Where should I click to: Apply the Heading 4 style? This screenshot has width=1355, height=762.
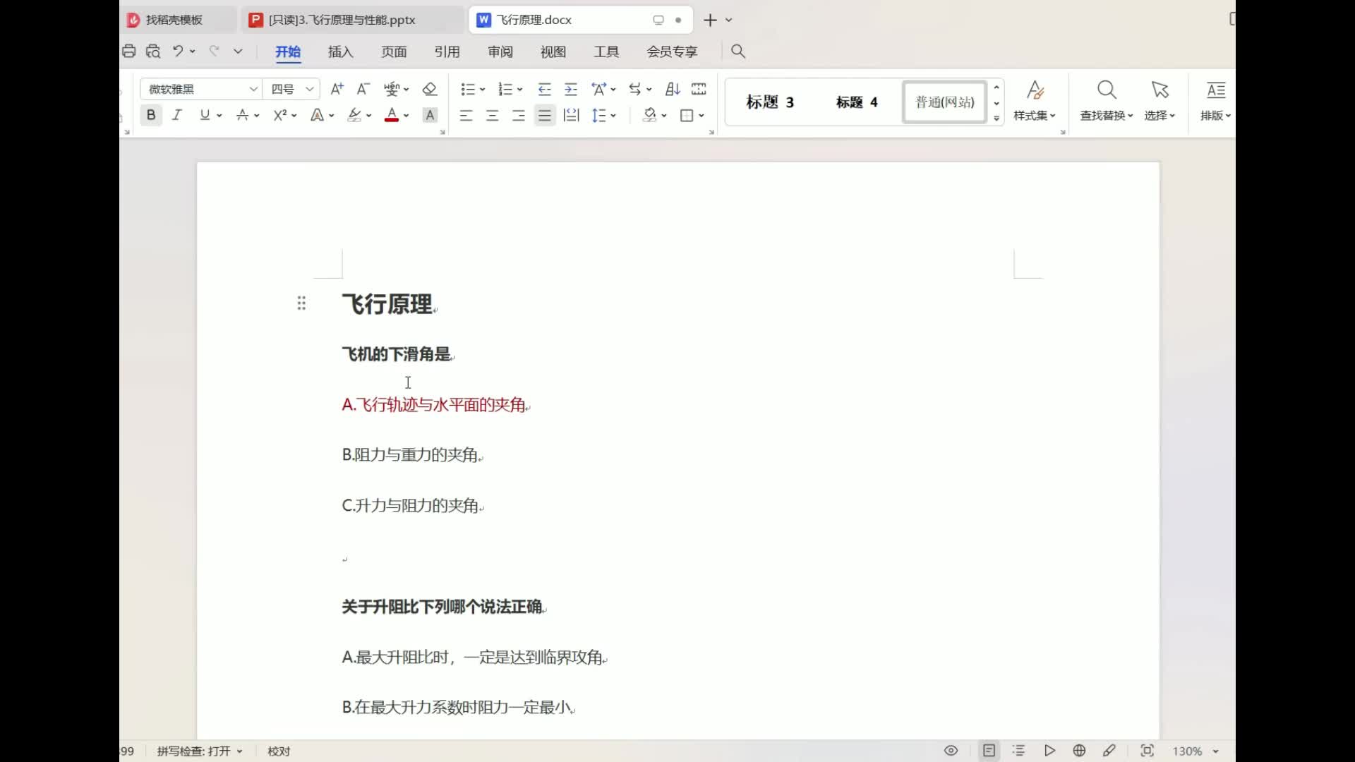[x=857, y=102]
